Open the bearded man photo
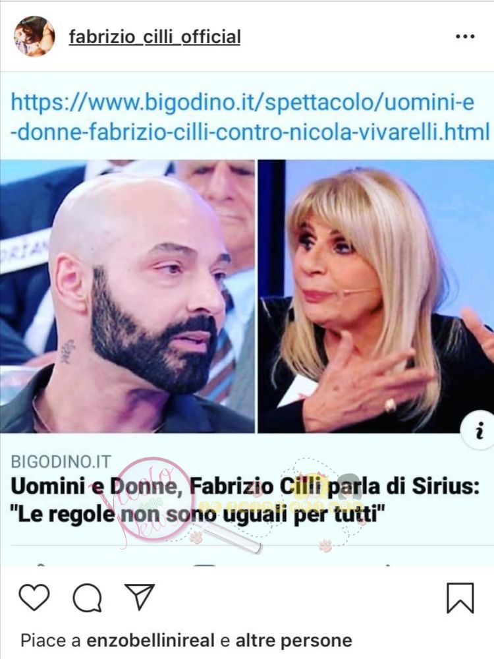The height and width of the screenshot is (659, 494). pyautogui.click(x=127, y=296)
